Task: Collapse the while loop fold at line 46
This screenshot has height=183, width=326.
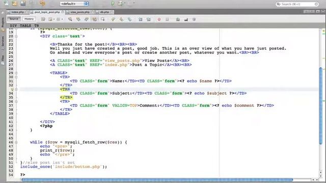Action: (16, 142)
